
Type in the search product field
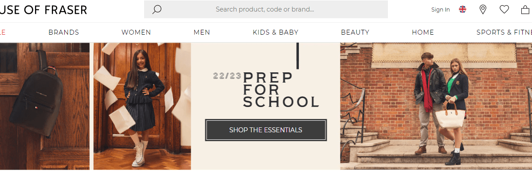[265, 9]
